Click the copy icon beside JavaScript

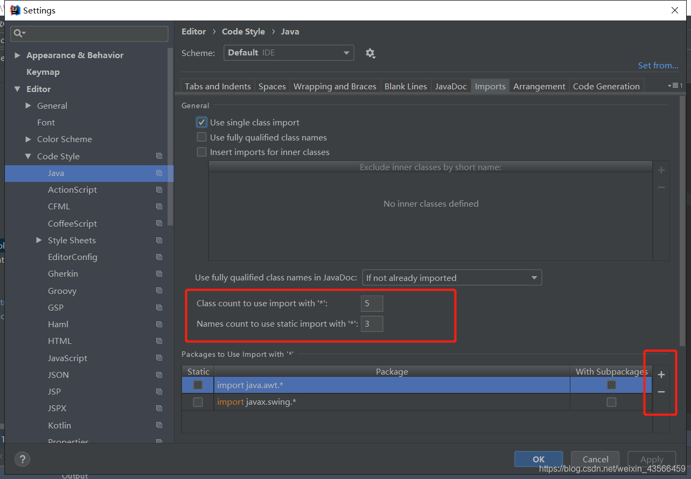click(x=159, y=358)
